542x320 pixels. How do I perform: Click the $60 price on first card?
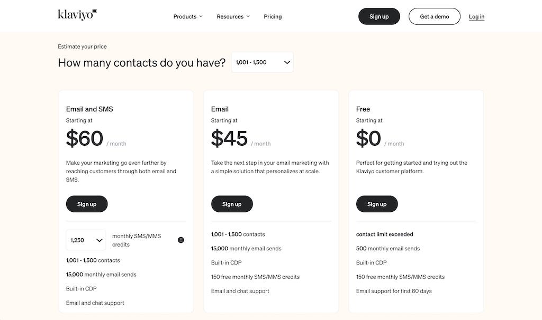click(x=85, y=138)
